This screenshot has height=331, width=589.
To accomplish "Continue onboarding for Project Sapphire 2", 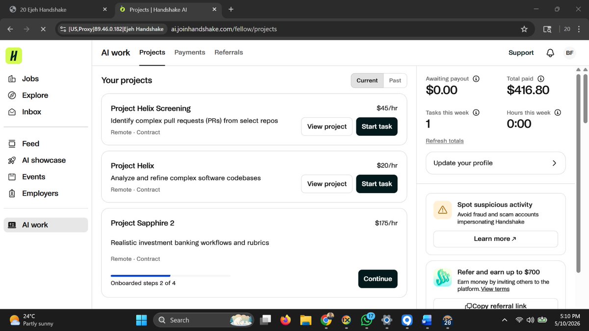I will [377, 279].
